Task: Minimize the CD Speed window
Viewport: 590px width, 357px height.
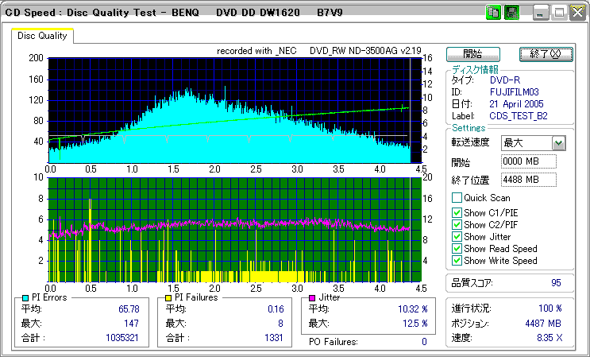Action: [x=541, y=14]
